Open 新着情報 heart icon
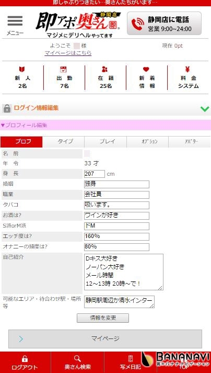The height and width of the screenshot is (373, 211). pyautogui.click(x=146, y=70)
